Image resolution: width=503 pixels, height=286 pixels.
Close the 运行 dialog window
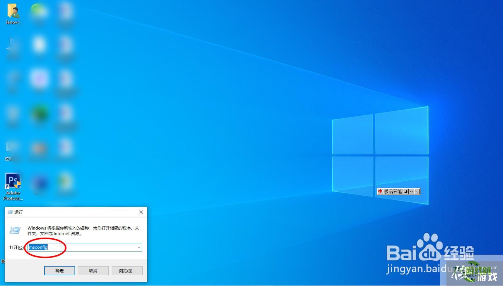[141, 212]
